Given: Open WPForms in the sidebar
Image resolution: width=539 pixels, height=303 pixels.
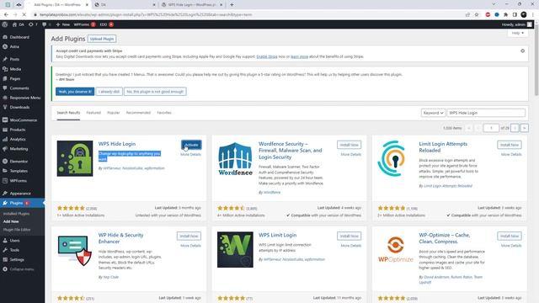Looking at the screenshot, I should coord(19,181).
